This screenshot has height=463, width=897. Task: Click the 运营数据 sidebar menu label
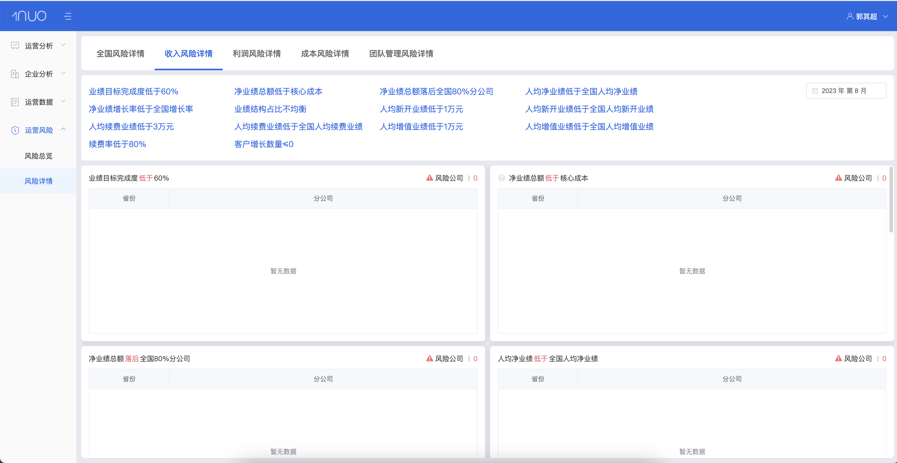click(x=39, y=102)
